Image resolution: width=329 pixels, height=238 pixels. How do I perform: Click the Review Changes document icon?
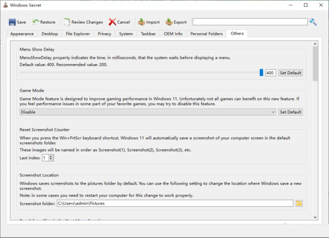tap(67, 22)
